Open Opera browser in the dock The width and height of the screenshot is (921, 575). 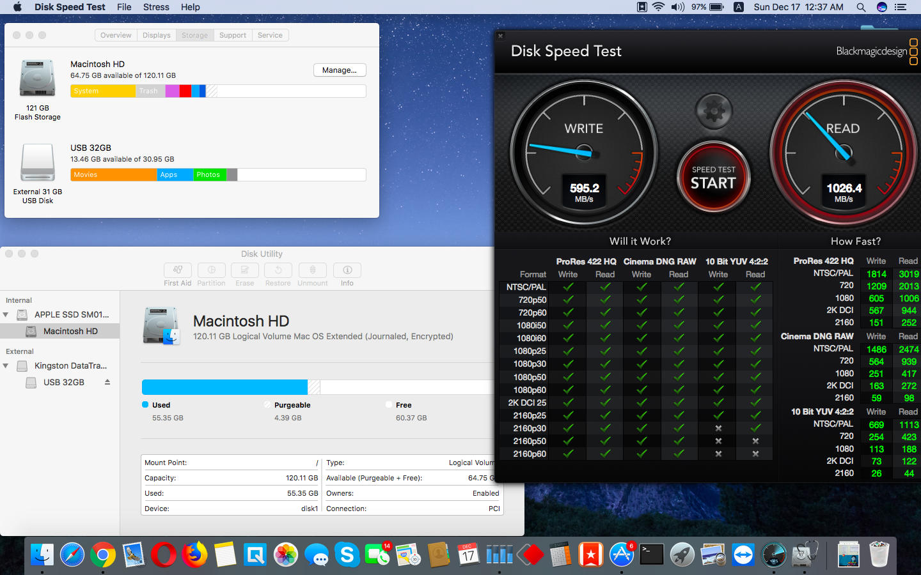click(x=164, y=555)
